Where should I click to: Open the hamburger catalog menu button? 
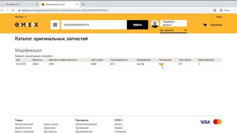(x=55, y=25)
